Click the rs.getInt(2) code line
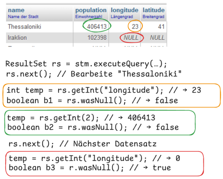Screen dimensions: 223x179 click(x=81, y=118)
